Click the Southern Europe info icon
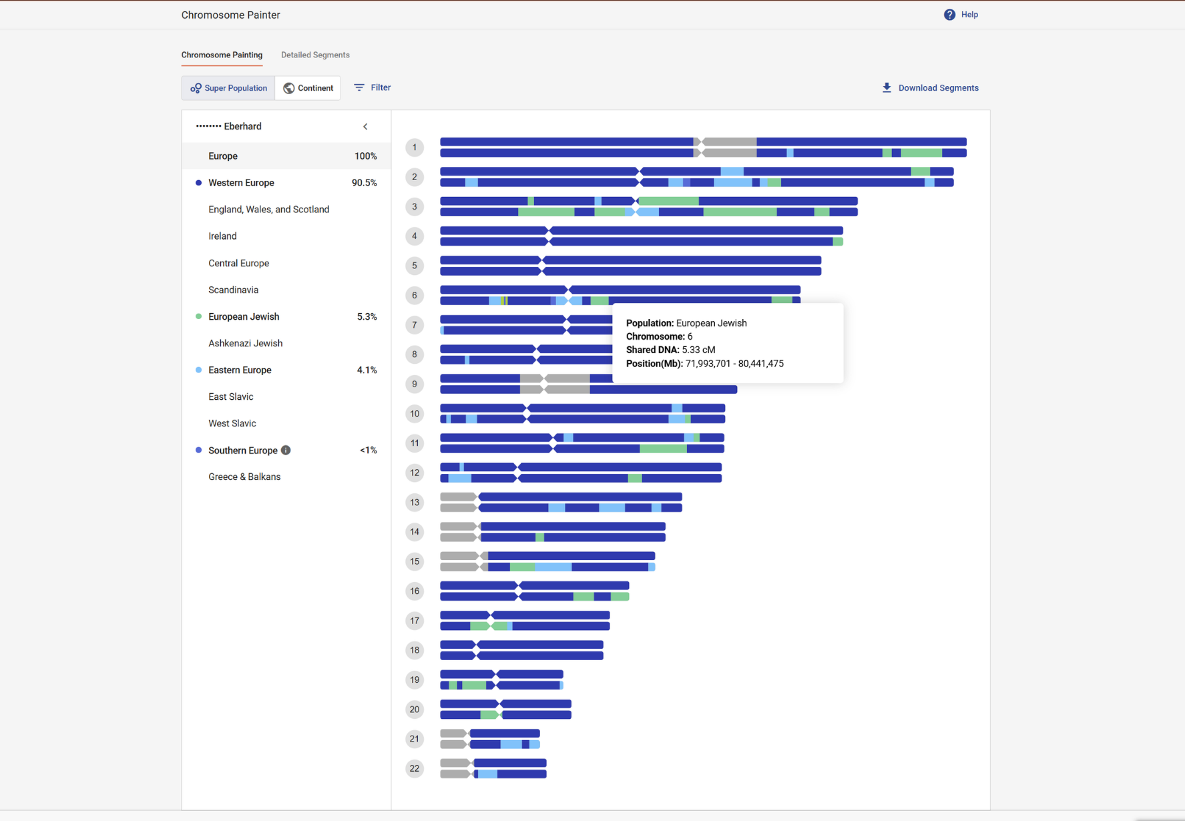This screenshot has width=1185, height=821. (x=286, y=451)
